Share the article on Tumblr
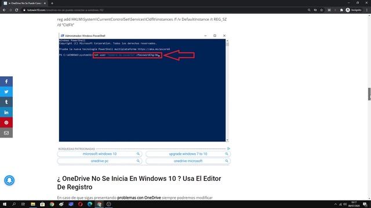This screenshot has height=208, width=371. pyautogui.click(x=6, y=102)
